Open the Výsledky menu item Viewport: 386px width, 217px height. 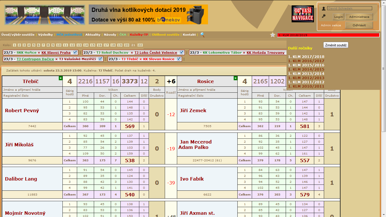click(45, 34)
